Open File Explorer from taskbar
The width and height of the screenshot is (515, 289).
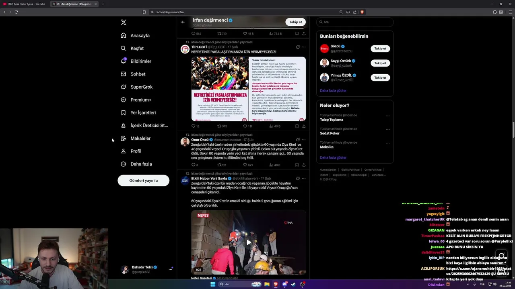tap(267, 284)
